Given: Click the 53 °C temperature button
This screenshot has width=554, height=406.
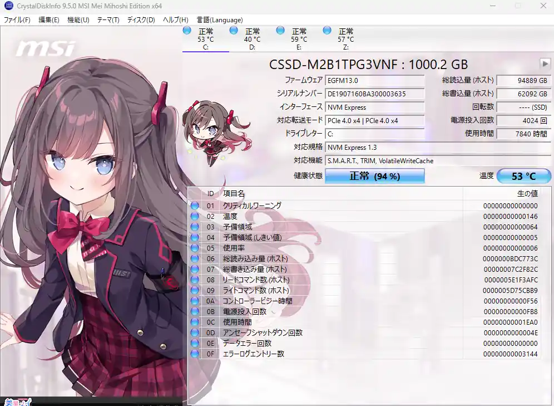Looking at the screenshot, I should click(x=523, y=176).
